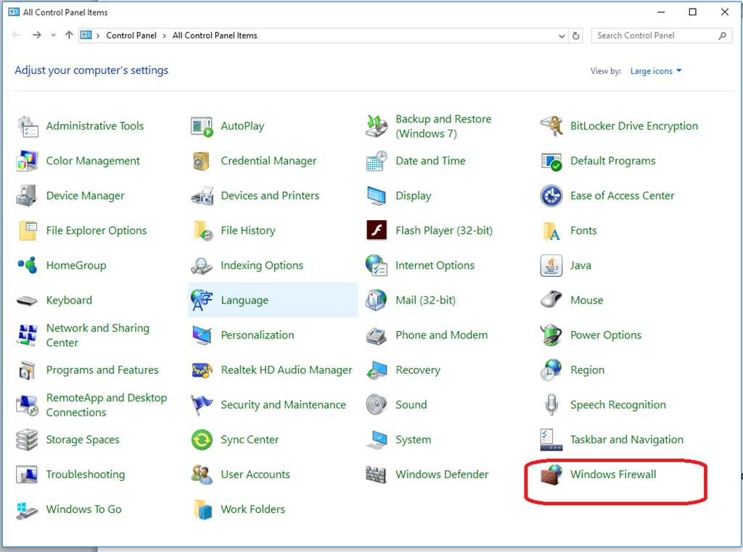Open the Fonts folder icon

pyautogui.click(x=551, y=231)
